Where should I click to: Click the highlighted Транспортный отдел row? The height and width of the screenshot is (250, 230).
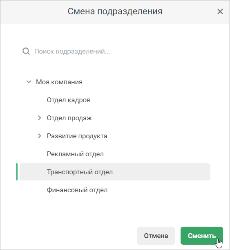point(115,172)
